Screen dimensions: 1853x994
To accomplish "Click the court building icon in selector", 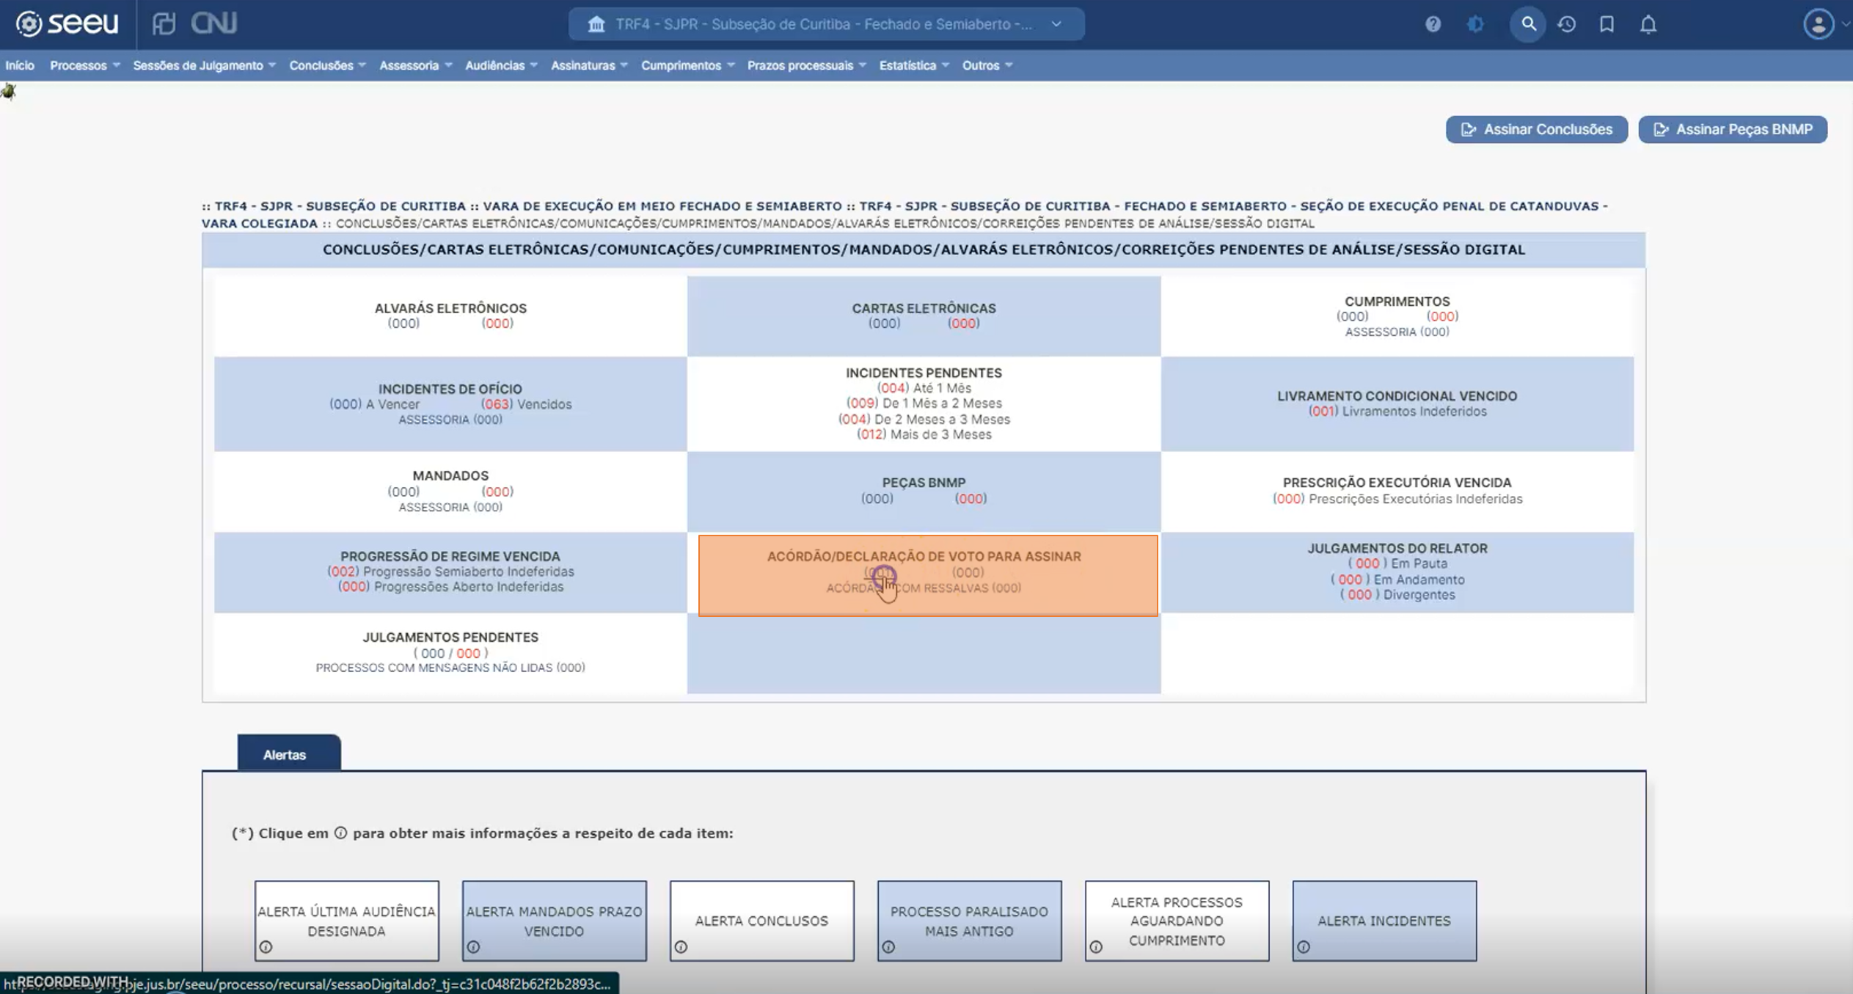I will pos(596,24).
